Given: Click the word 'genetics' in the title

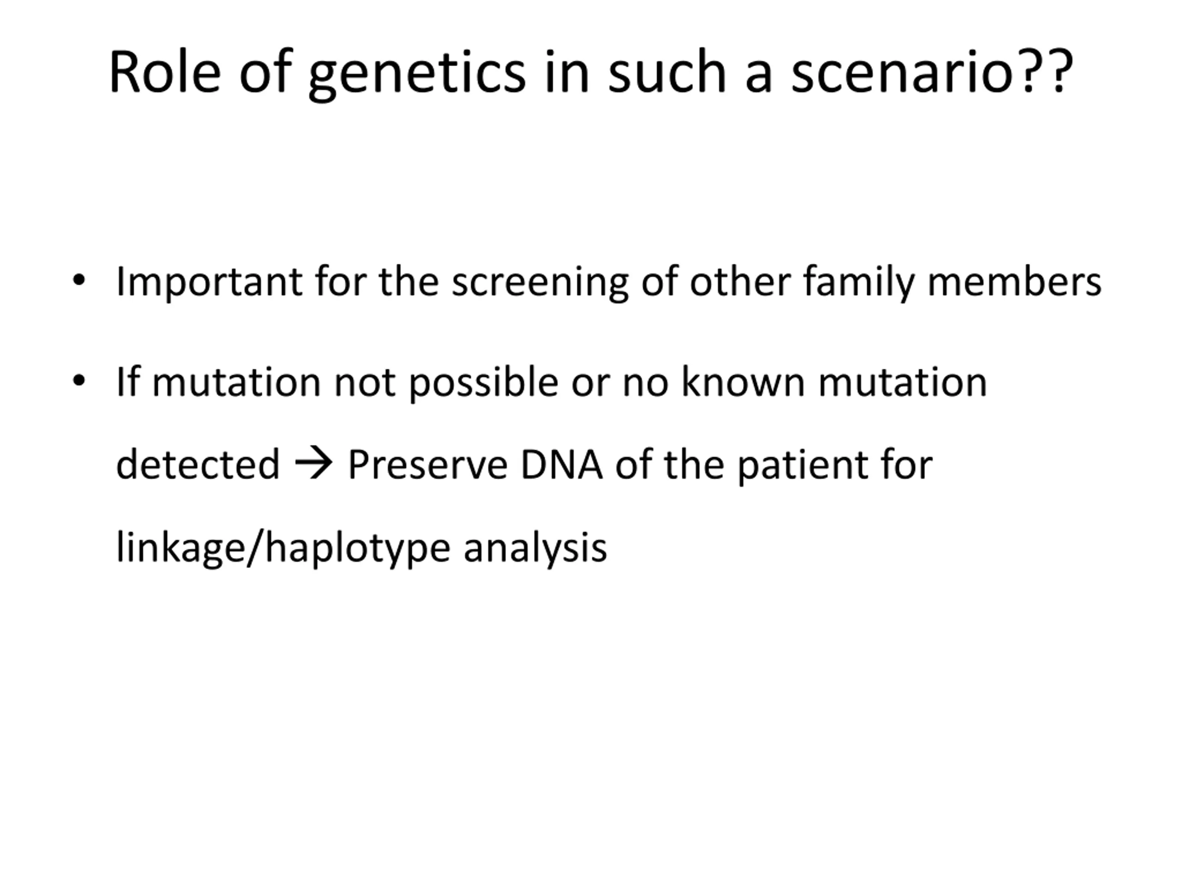Looking at the screenshot, I should [x=417, y=75].
